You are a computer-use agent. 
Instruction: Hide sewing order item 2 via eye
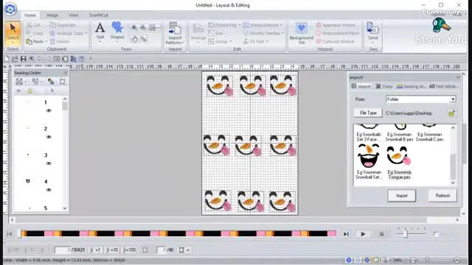click(49, 137)
